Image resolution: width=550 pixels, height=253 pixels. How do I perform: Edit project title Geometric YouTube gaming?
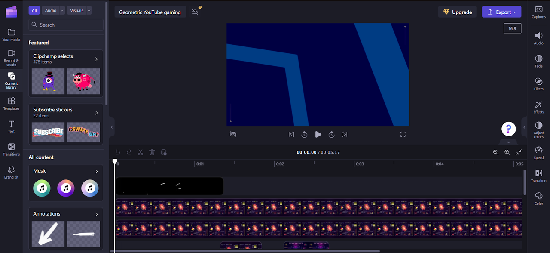point(150,12)
